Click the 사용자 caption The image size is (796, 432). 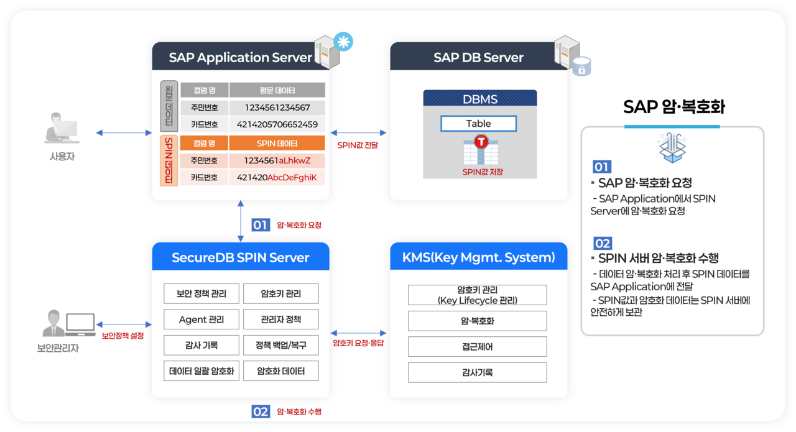[62, 157]
